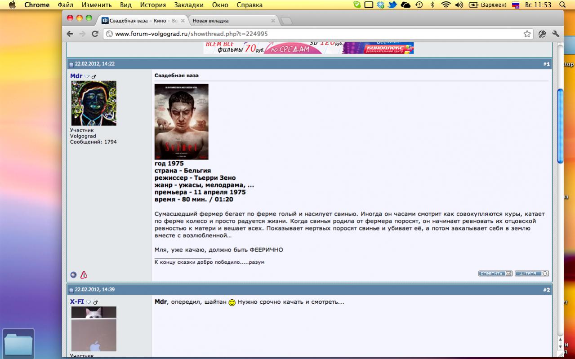Click Mdr's online status icon

point(74,275)
